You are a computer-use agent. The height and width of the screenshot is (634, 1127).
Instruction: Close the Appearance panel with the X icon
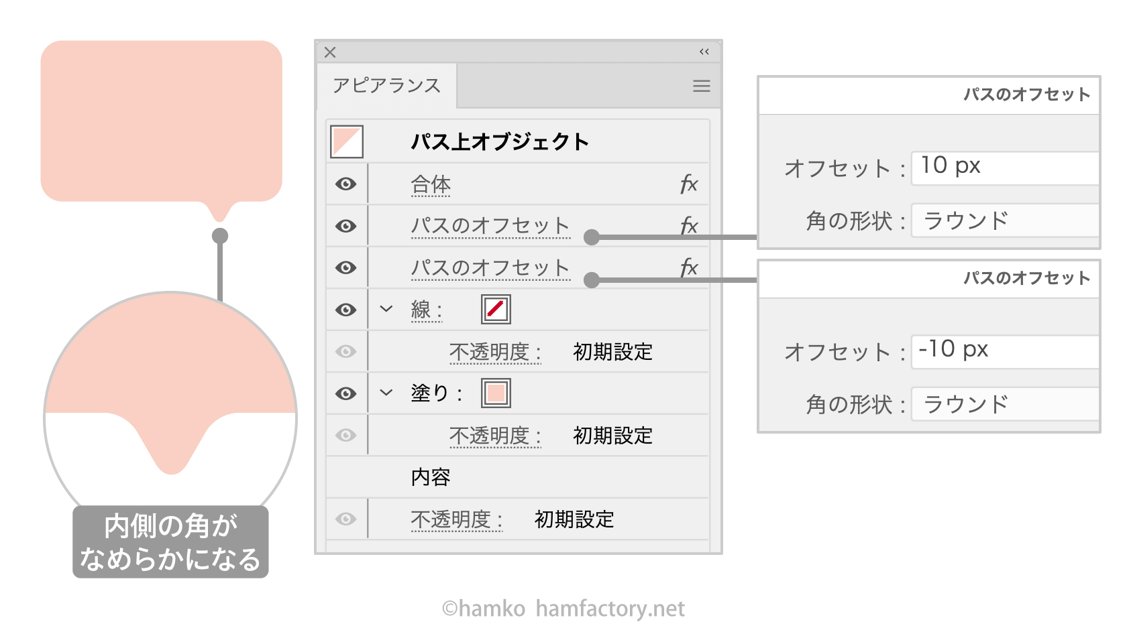330,52
